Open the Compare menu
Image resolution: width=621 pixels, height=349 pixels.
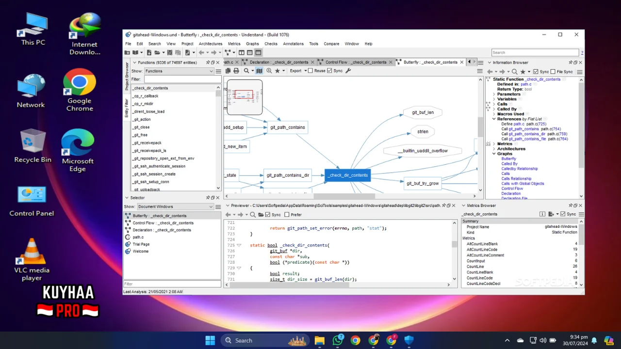331,44
